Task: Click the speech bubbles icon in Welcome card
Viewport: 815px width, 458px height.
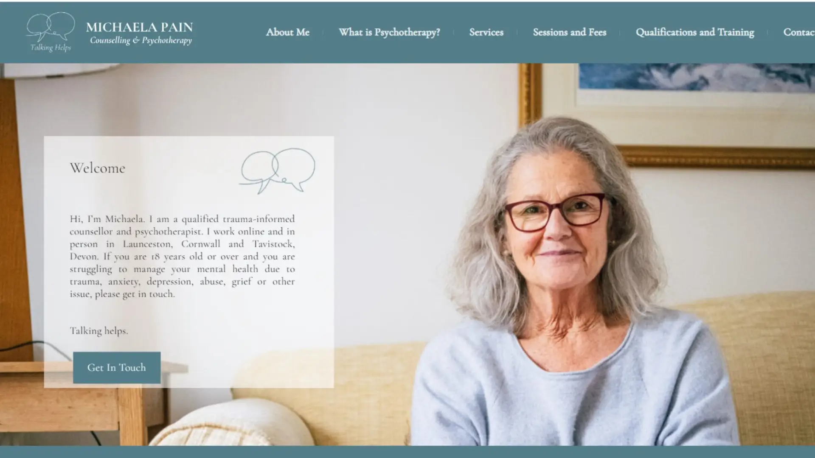Action: tap(277, 171)
